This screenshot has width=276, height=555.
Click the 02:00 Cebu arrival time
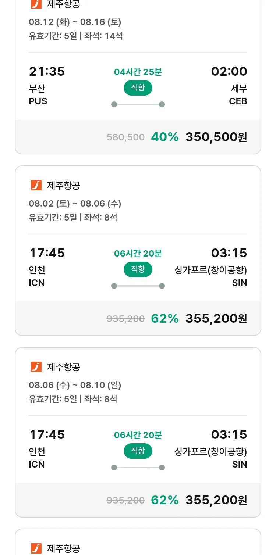[x=229, y=72]
